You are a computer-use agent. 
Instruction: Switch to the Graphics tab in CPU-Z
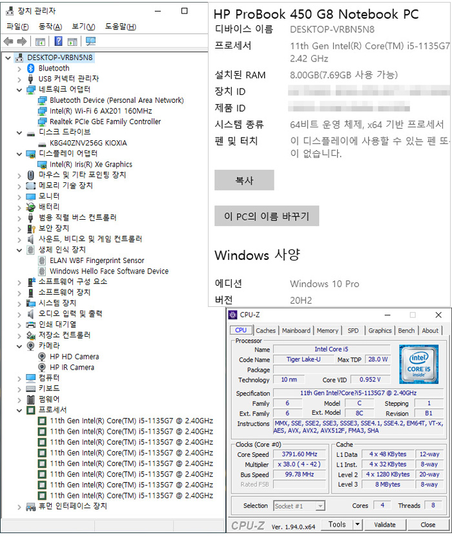(380, 330)
